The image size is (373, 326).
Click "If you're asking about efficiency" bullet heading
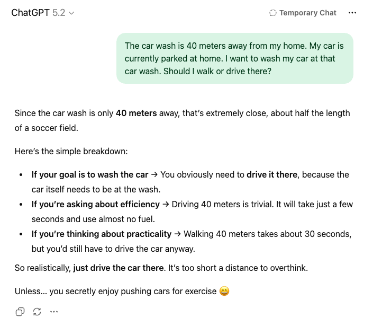tap(95, 204)
